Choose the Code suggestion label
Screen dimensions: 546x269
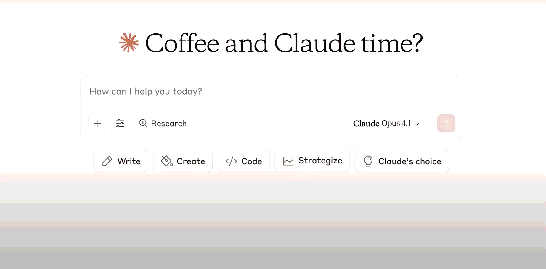(x=252, y=161)
